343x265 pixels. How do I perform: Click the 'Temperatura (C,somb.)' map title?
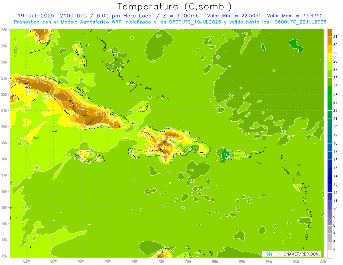coord(175,7)
